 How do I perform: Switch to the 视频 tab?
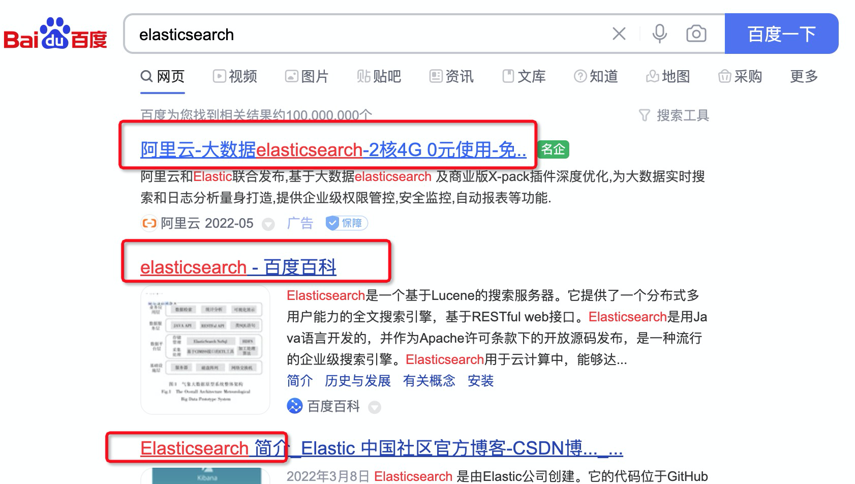click(235, 77)
